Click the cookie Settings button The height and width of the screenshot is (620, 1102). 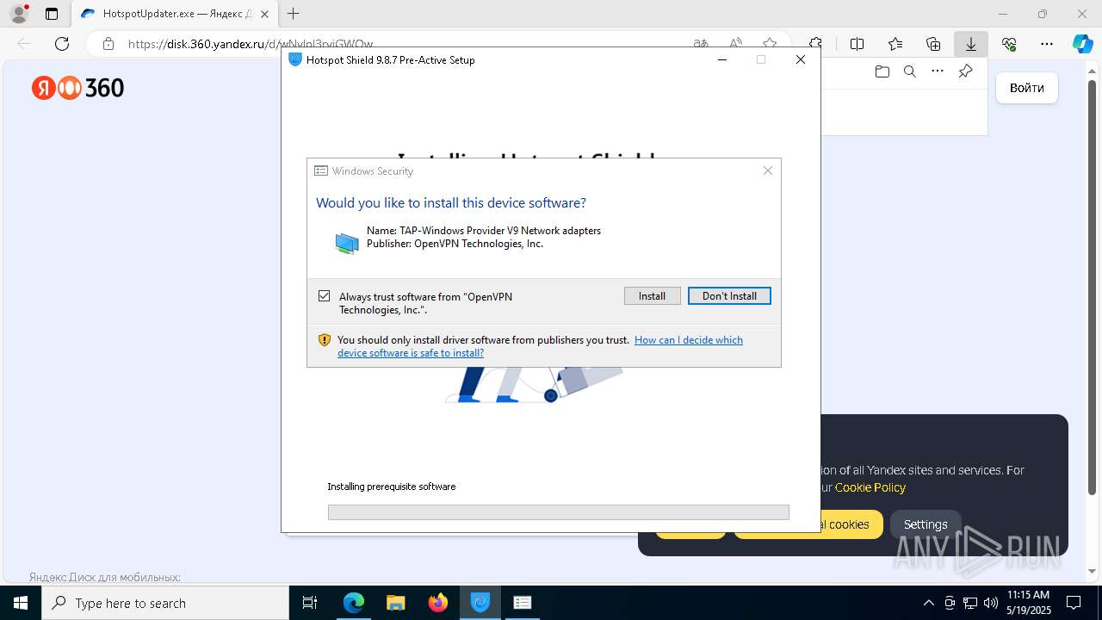click(x=926, y=524)
